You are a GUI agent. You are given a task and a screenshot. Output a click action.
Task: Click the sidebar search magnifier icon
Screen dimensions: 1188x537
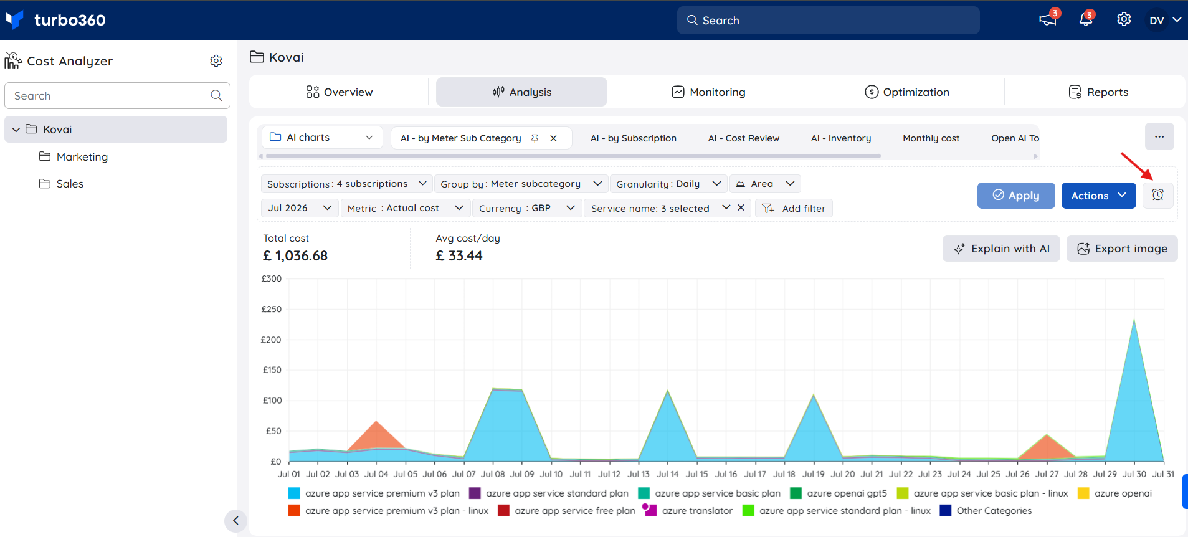point(216,95)
